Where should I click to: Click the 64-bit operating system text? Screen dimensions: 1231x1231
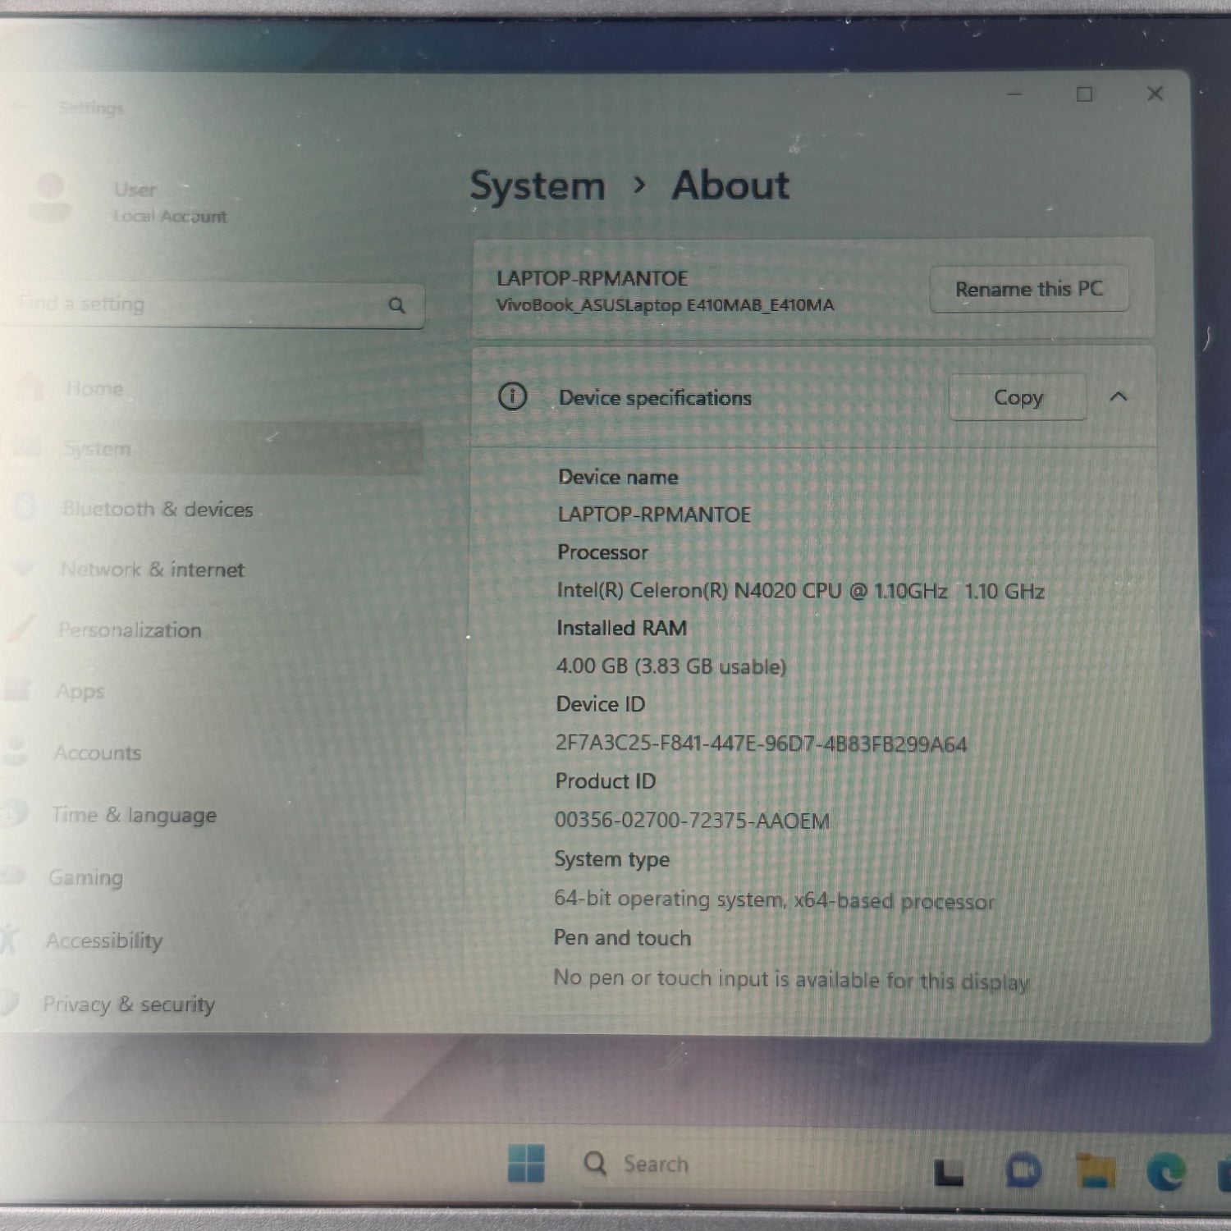774,900
